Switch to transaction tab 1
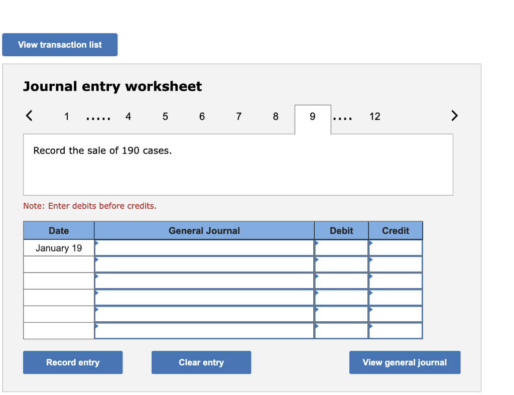The height and width of the screenshot is (395, 514). 66,116
